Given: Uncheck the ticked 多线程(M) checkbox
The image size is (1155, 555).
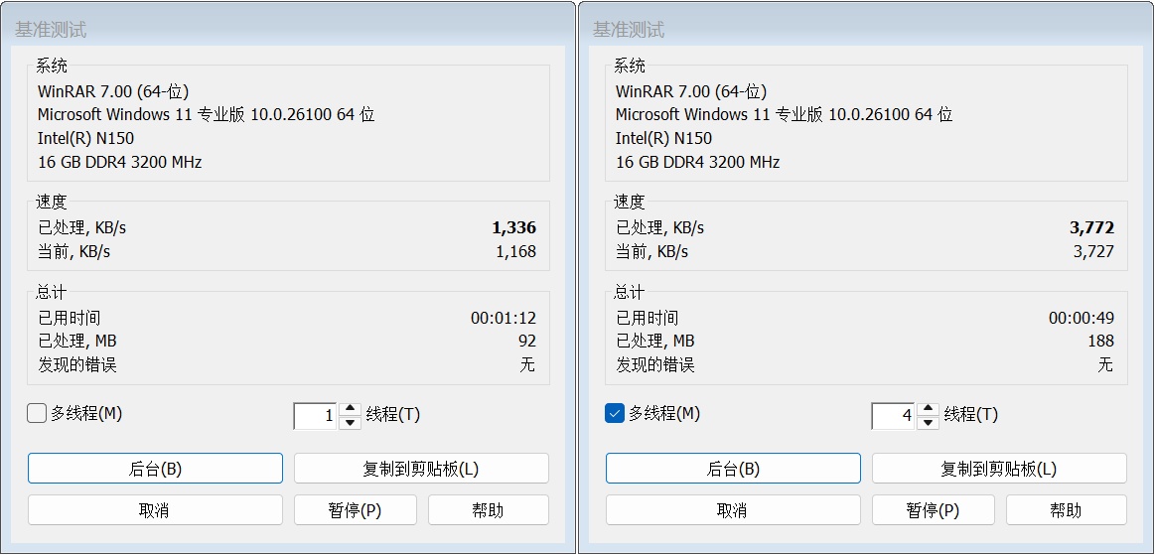Looking at the screenshot, I should click(x=615, y=414).
